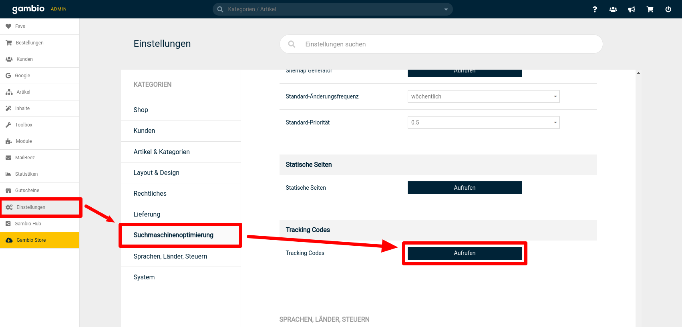This screenshot has width=682, height=327.
Task: Open Sprachen, Länder, Steuern category
Action: (170, 256)
